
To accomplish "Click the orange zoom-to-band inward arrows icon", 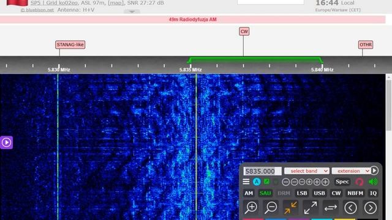I will click(x=290, y=208).
